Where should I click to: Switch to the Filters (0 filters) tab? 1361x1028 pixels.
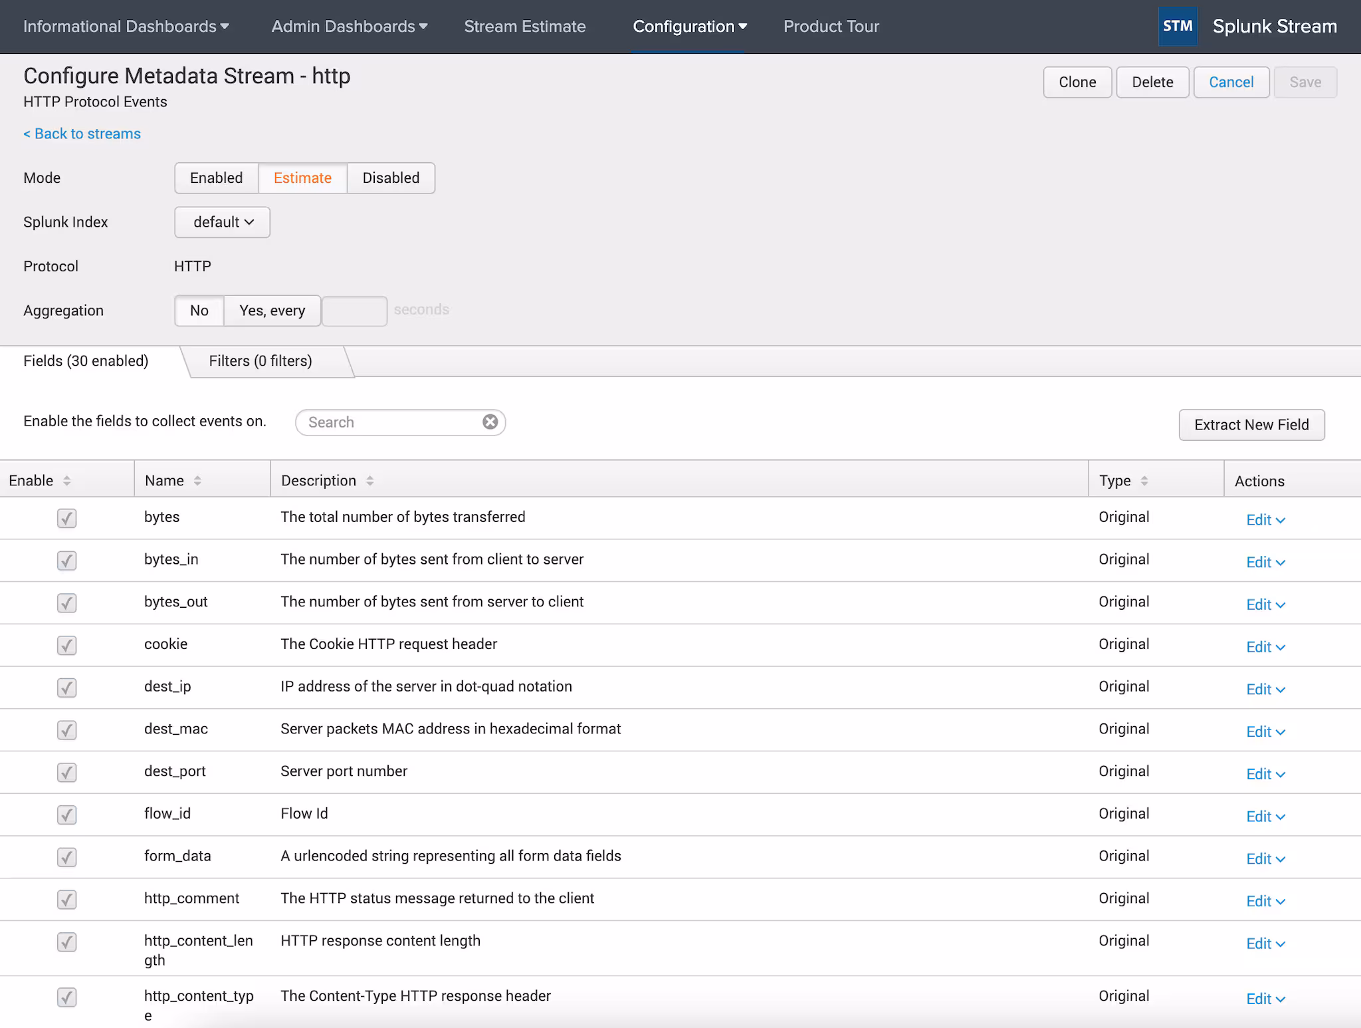(x=261, y=361)
